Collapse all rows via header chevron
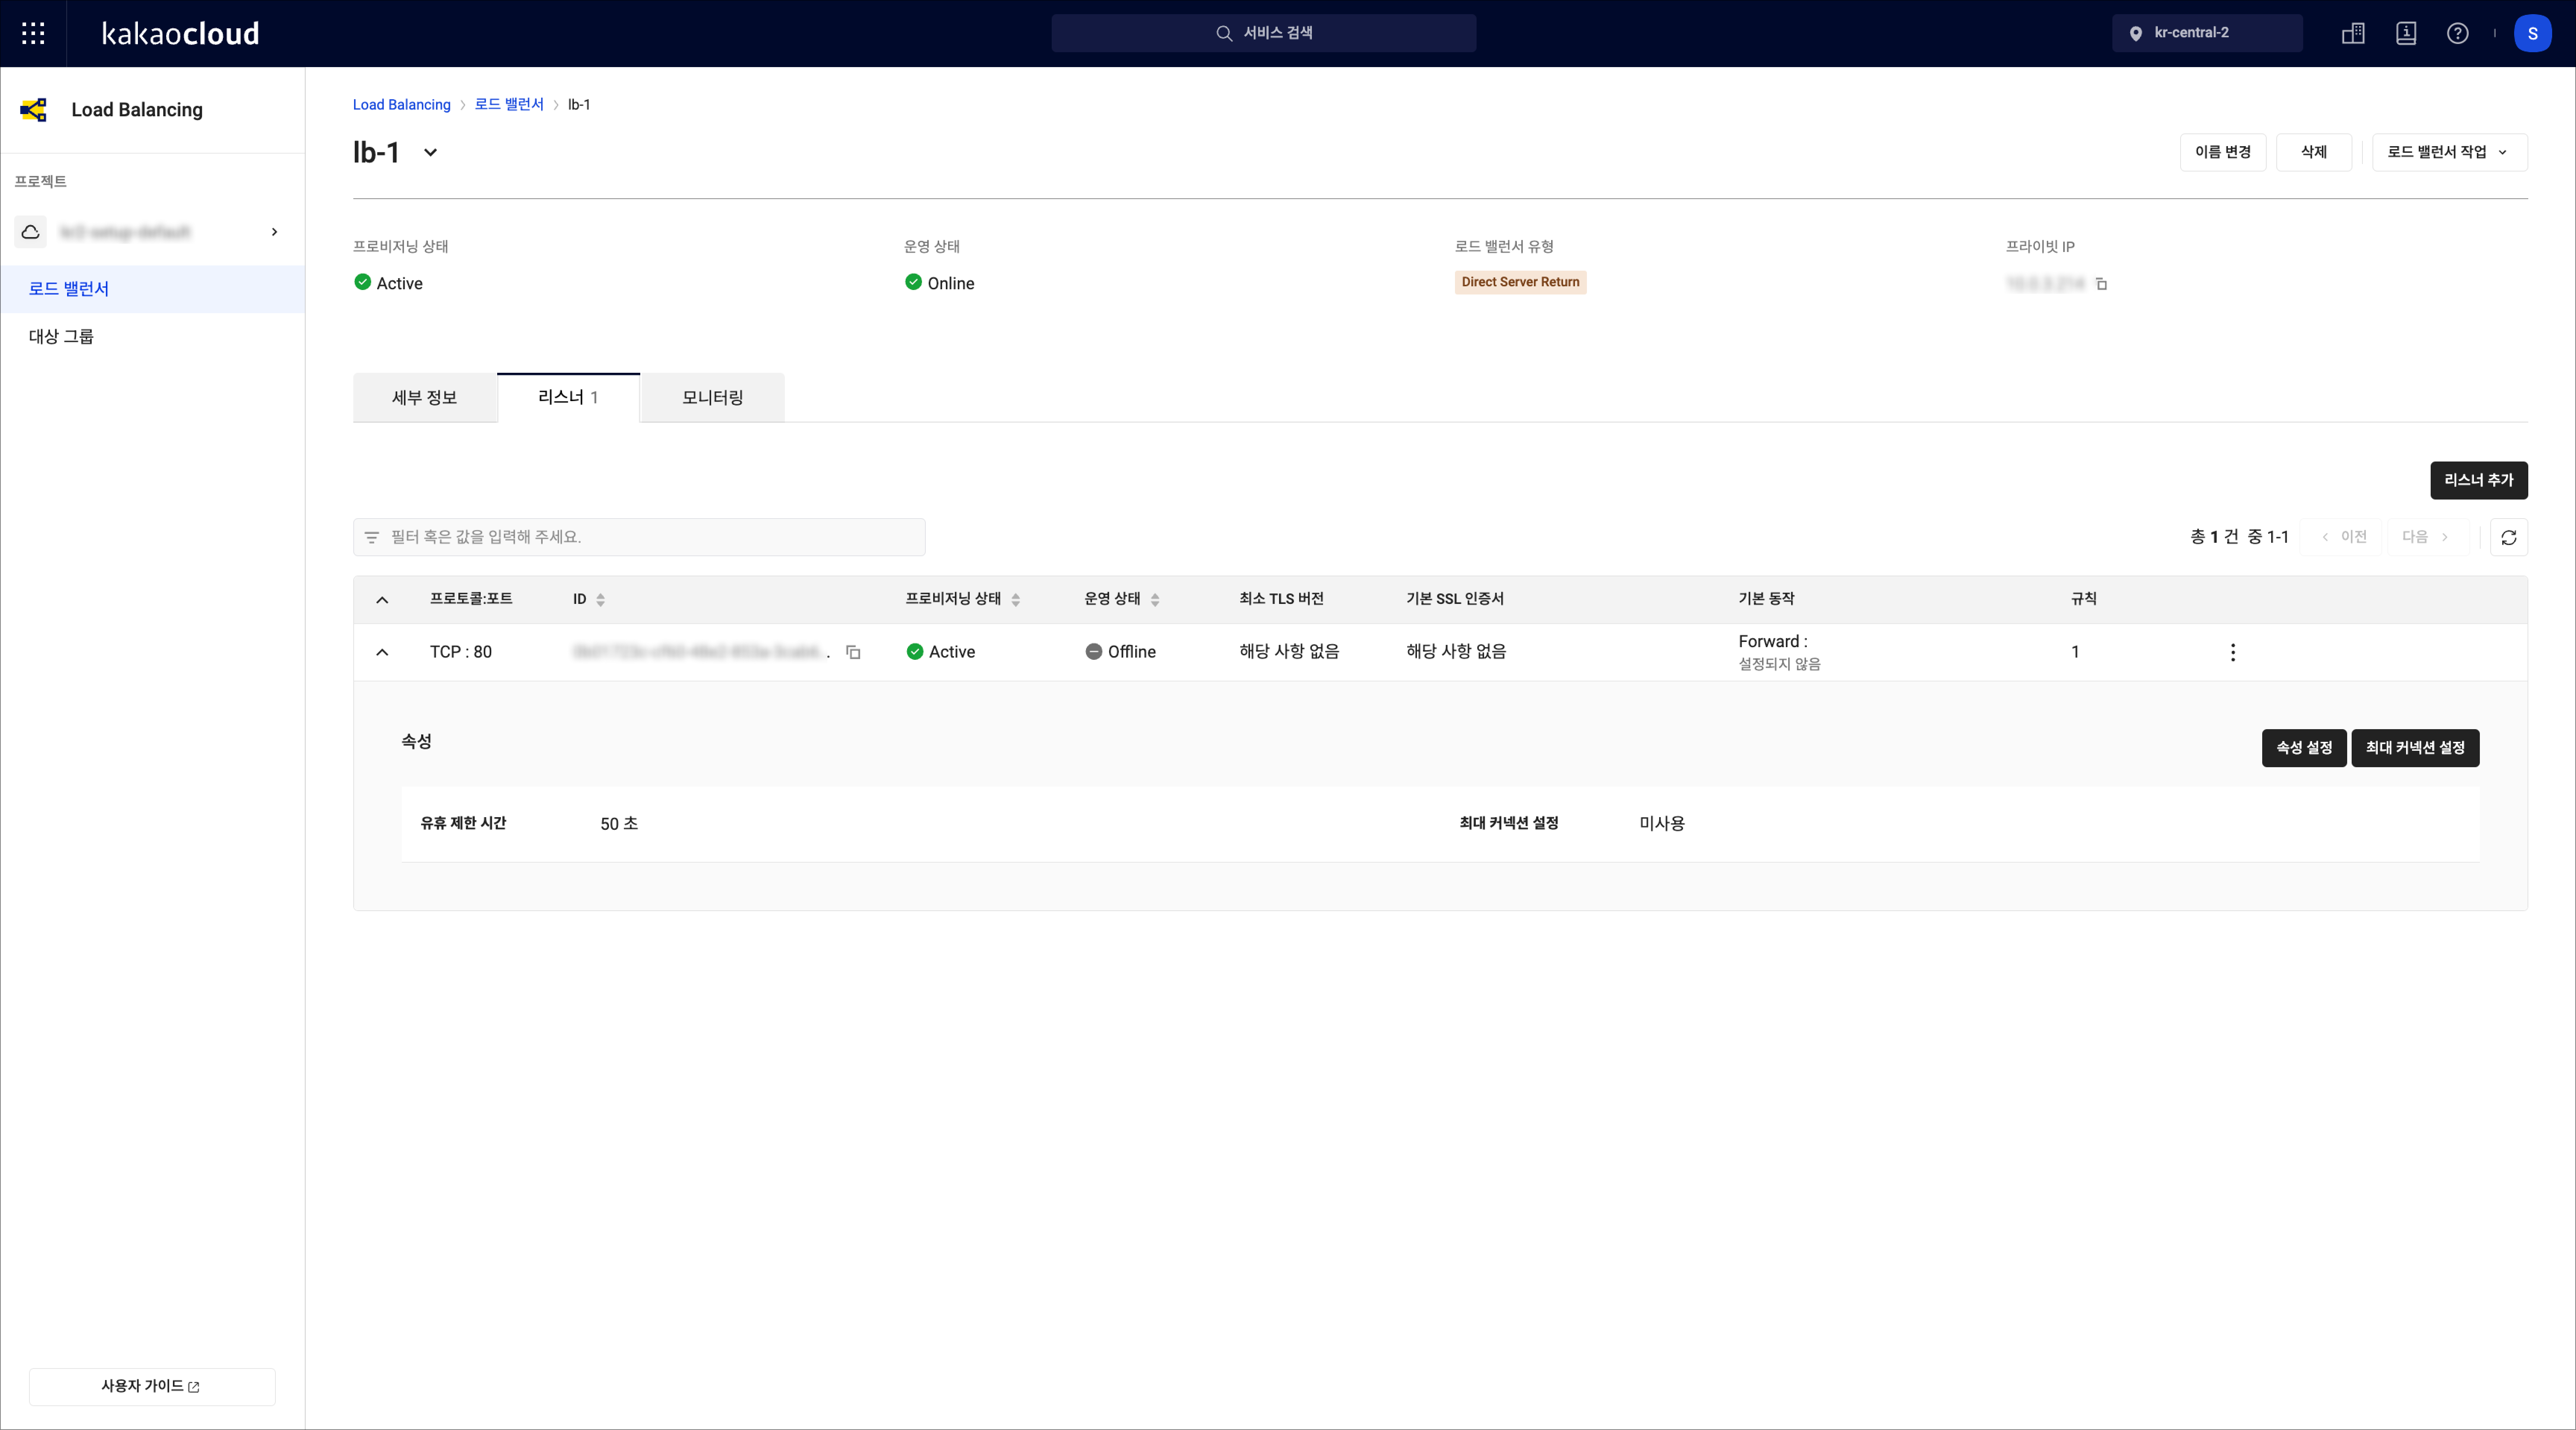 point(382,600)
